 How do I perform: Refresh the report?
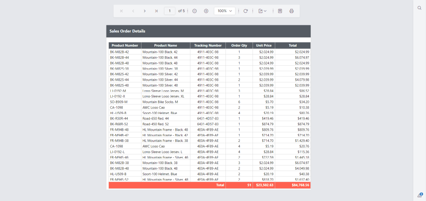(x=245, y=11)
